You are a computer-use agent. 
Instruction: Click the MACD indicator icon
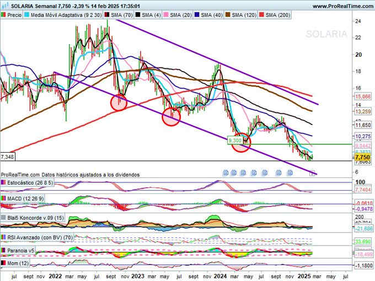pos(3,198)
